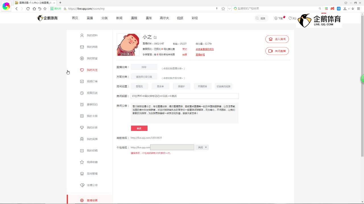Click the 视频收藏 star icon in sidebar
Viewport: 364px width, 204px height.
82,162
